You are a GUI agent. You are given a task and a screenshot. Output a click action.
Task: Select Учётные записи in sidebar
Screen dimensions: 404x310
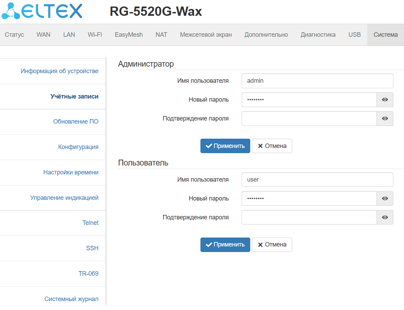tap(74, 96)
